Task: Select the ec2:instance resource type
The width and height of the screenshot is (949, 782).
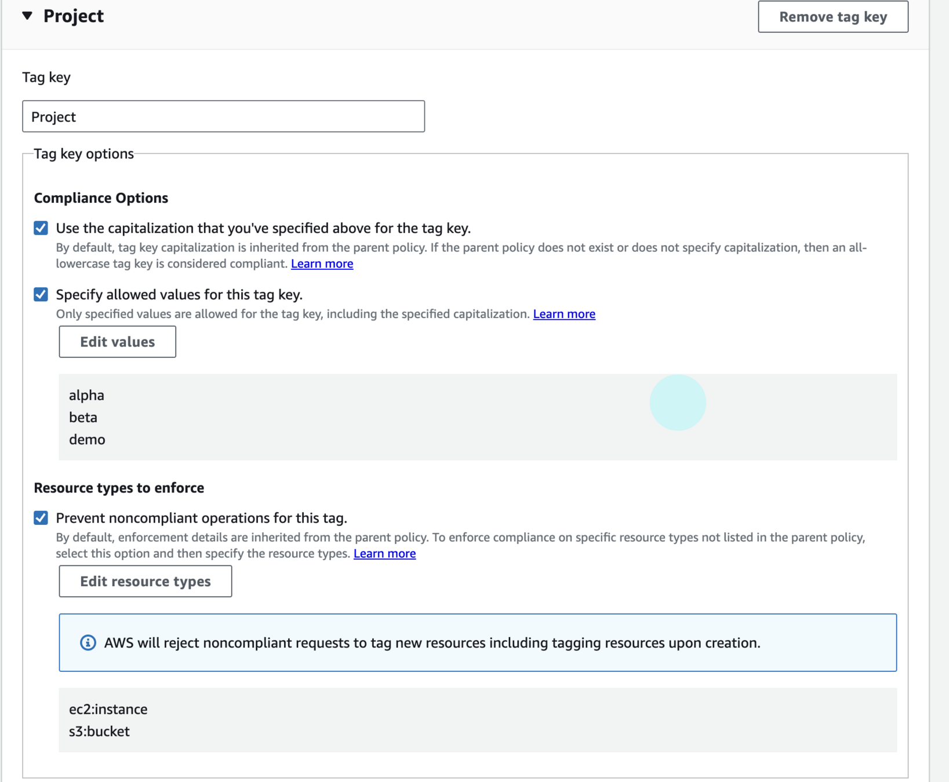Action: (x=108, y=709)
